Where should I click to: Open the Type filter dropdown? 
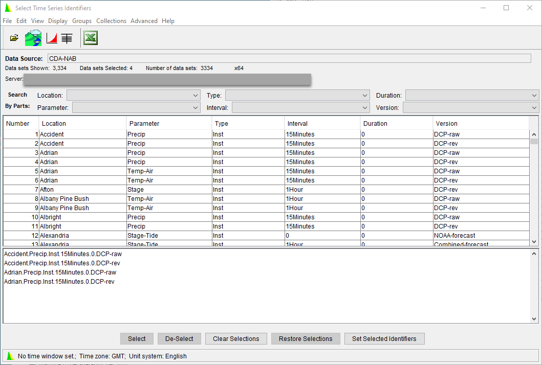pyautogui.click(x=364, y=95)
